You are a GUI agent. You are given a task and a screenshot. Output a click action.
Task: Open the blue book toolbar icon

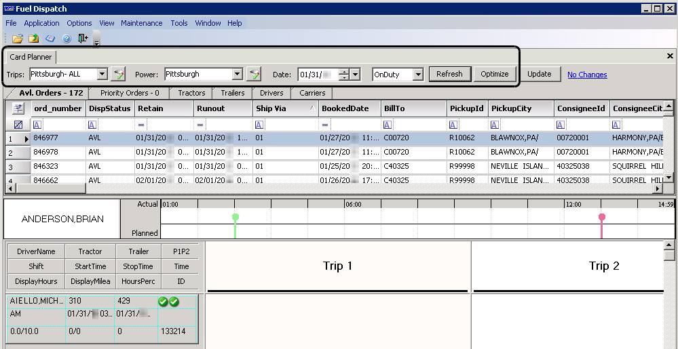coord(50,39)
